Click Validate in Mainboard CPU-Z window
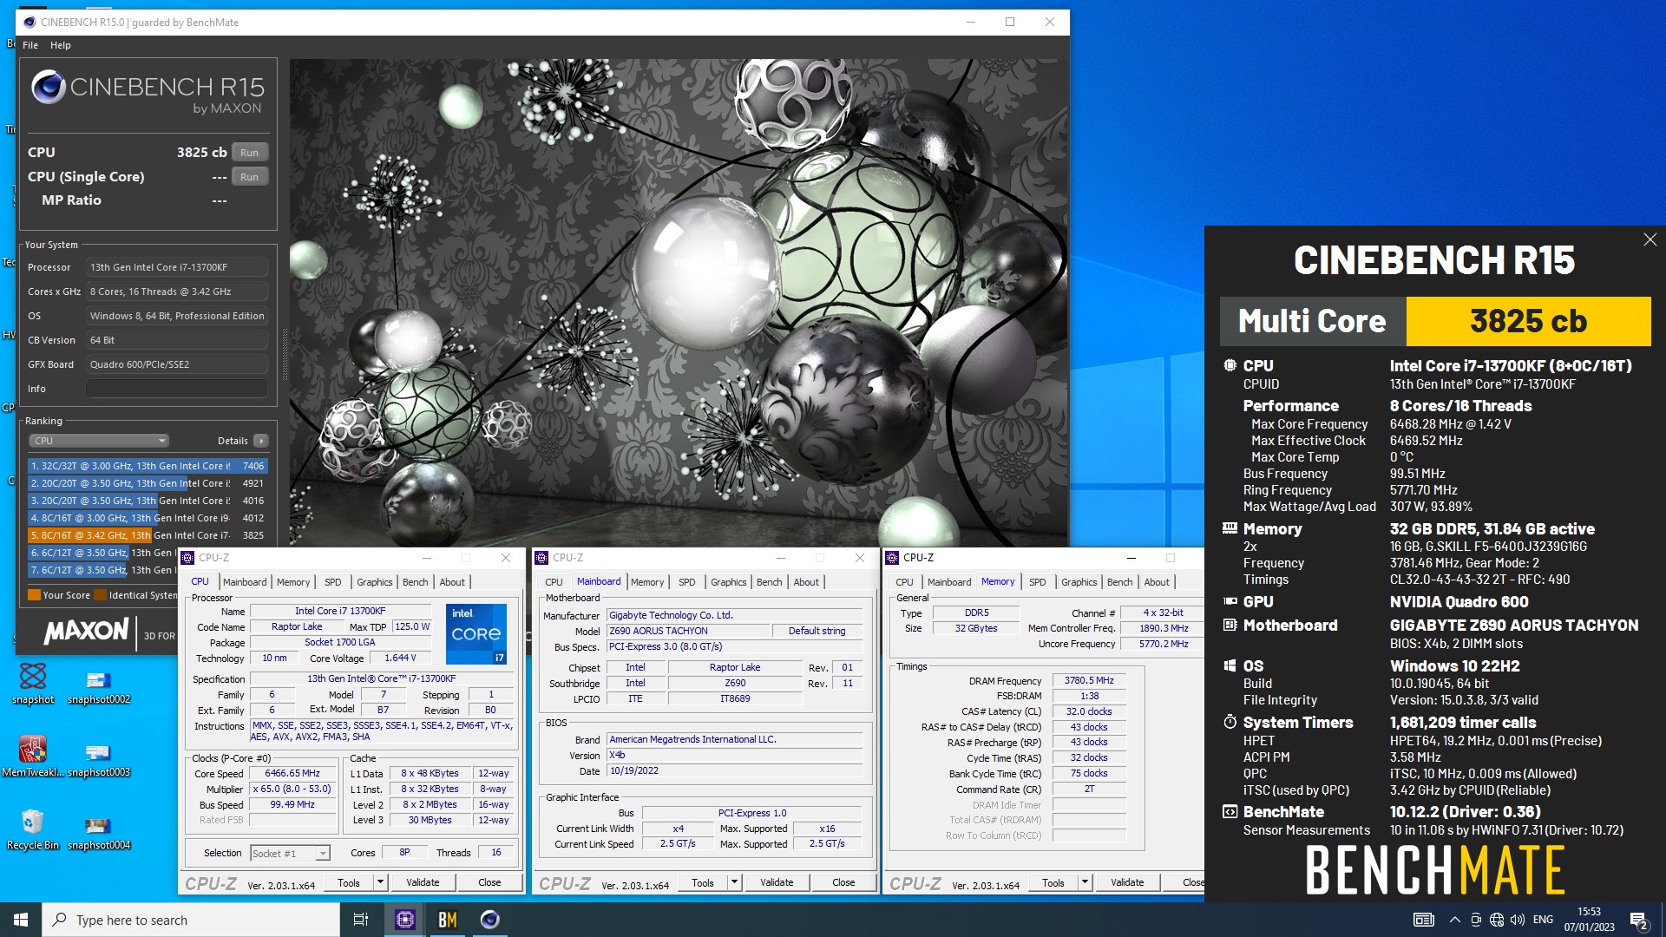 777,882
